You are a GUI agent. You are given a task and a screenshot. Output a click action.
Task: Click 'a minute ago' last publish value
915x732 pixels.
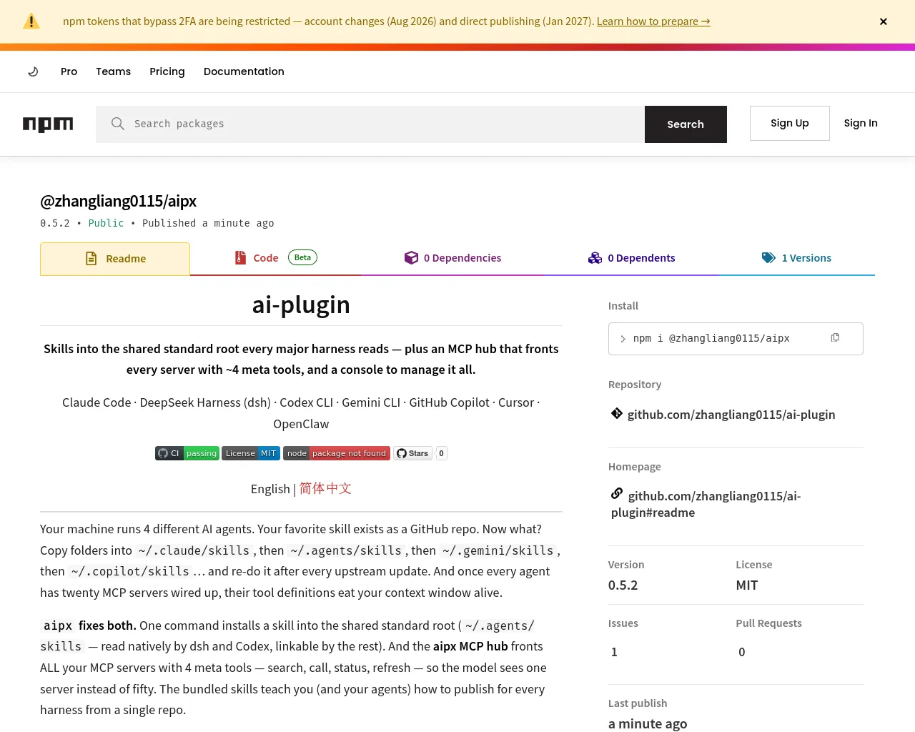(648, 723)
